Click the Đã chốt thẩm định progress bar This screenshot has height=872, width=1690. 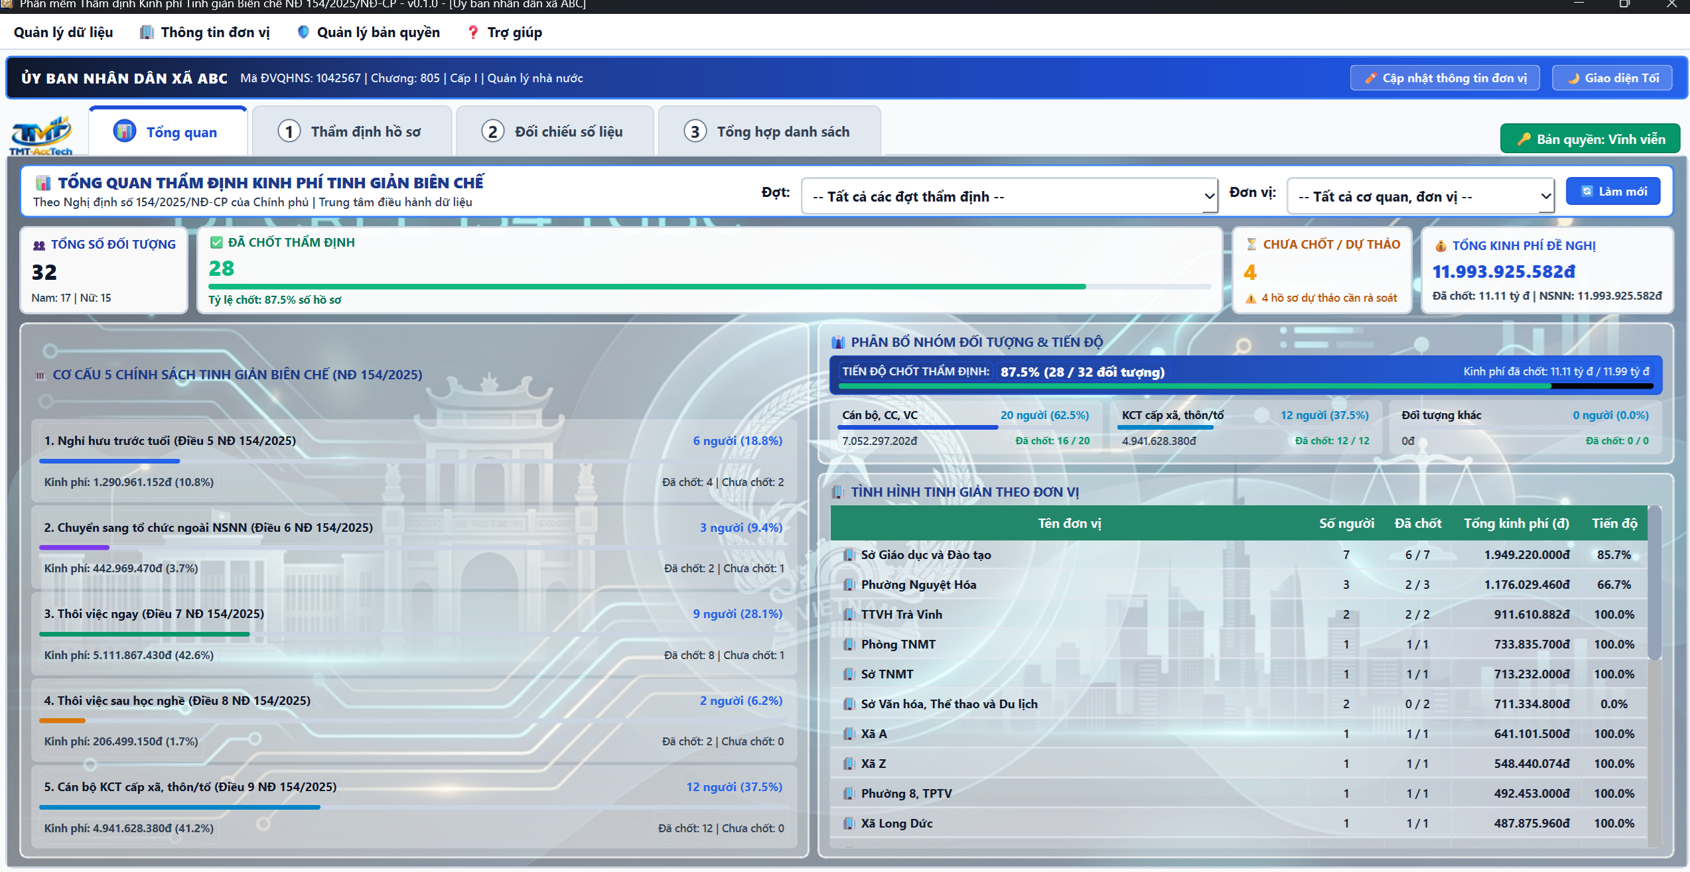pyautogui.click(x=709, y=286)
